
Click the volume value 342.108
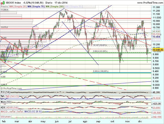[157, 117]
